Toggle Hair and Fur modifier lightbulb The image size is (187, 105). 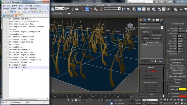coord(142,42)
